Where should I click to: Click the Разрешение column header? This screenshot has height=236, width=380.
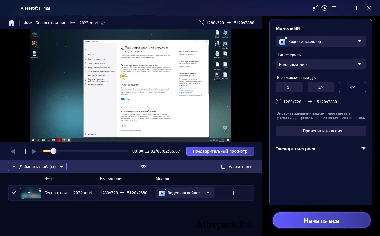[112, 179]
